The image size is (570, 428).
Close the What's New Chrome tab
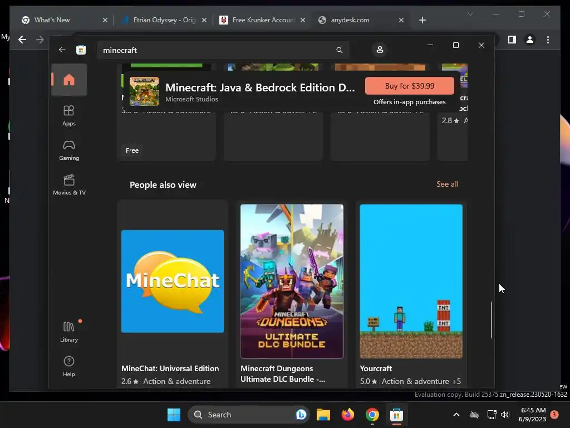[105, 20]
